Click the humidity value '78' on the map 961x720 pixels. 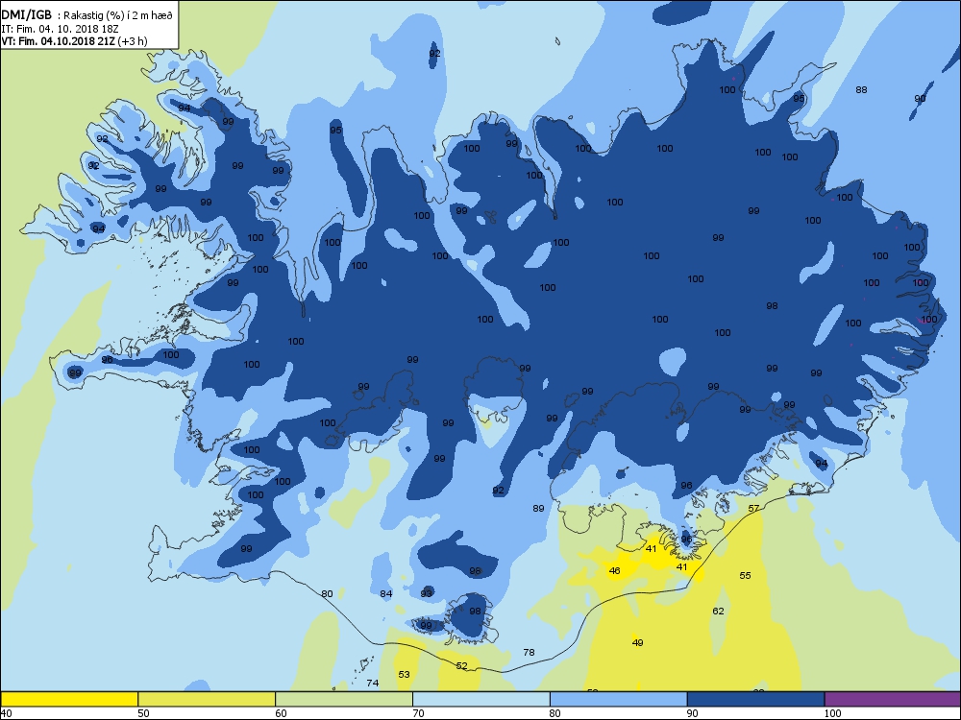pyautogui.click(x=529, y=653)
